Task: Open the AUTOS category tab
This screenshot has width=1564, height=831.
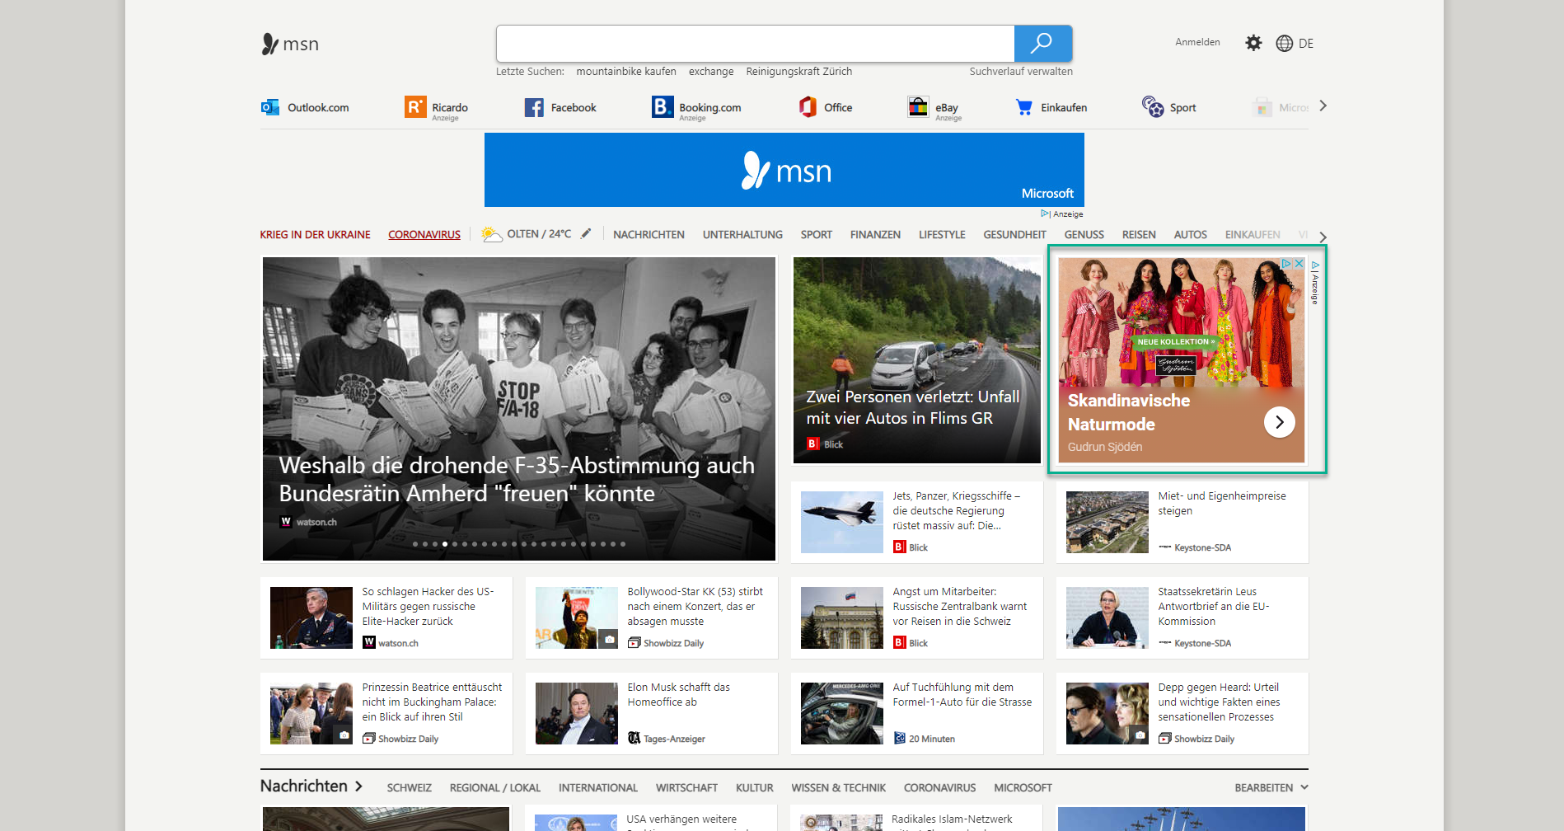Action: tap(1190, 235)
